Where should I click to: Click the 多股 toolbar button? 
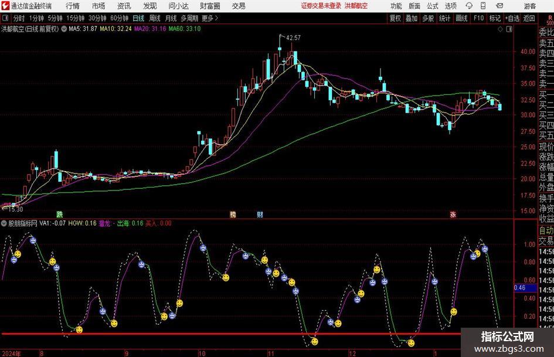point(428,18)
